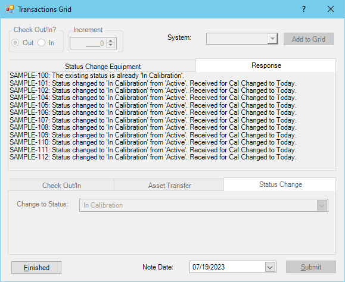Close the Transactions Grid window
Viewport: 345px width, 282px height.
[x=331, y=10]
